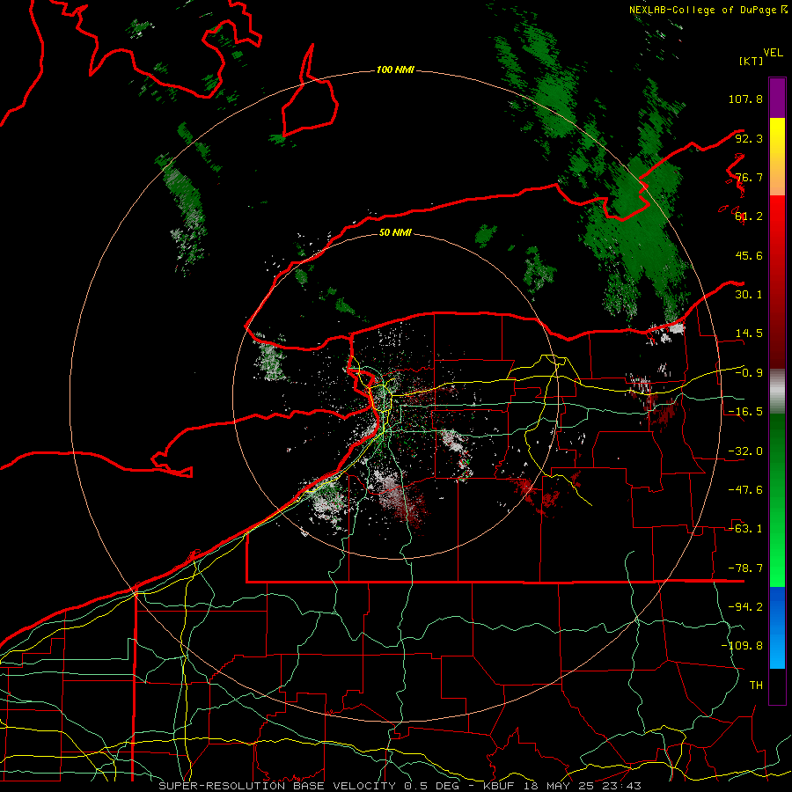Click the 50 NMI range ring label
Image resolution: width=792 pixels, height=792 pixels.
[x=395, y=232]
